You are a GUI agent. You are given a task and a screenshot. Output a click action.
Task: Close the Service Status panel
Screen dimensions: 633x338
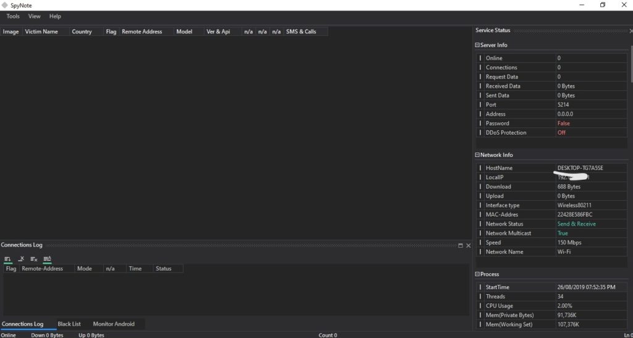631,31
